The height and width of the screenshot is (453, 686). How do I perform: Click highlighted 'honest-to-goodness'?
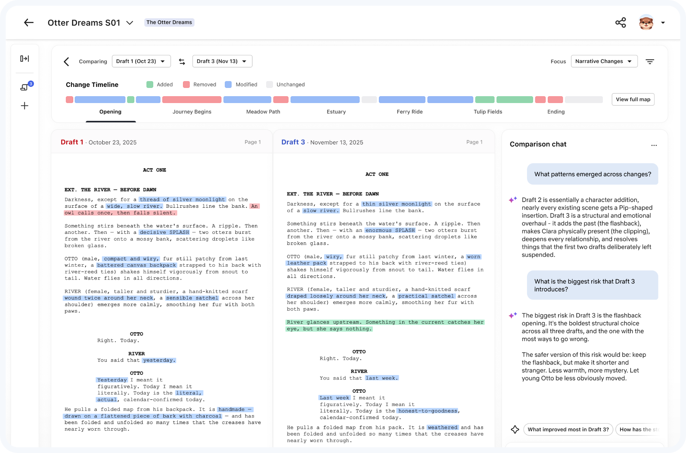point(428,411)
